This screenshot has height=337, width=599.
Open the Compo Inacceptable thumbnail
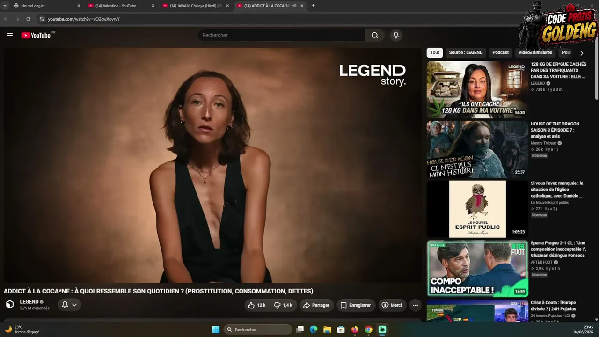click(477, 269)
